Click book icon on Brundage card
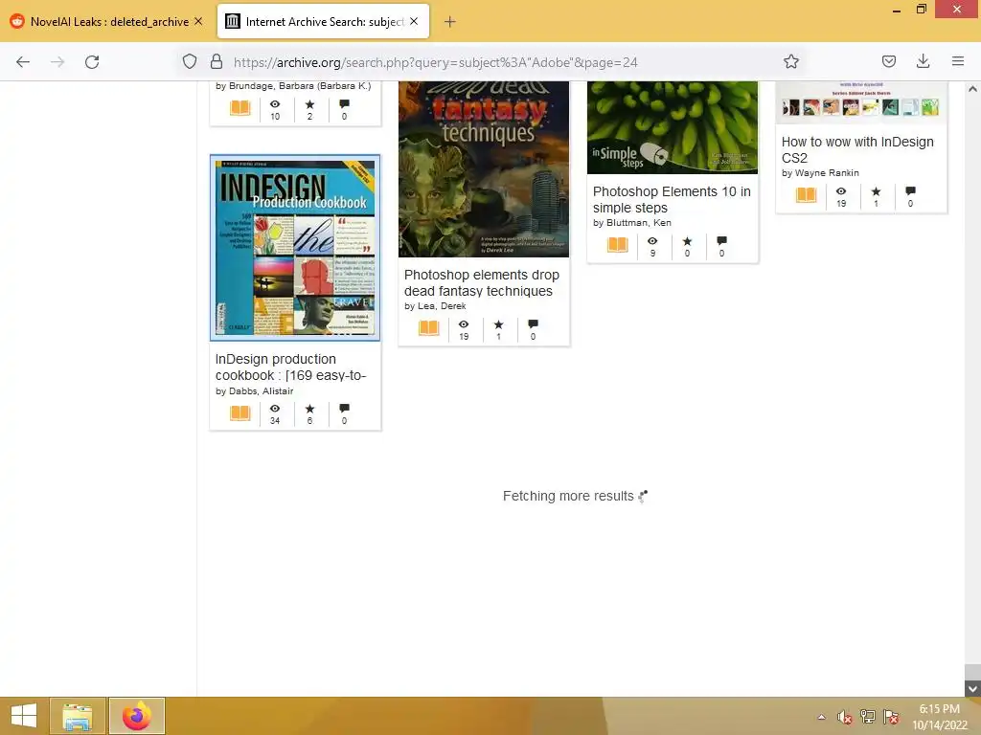 click(240, 108)
